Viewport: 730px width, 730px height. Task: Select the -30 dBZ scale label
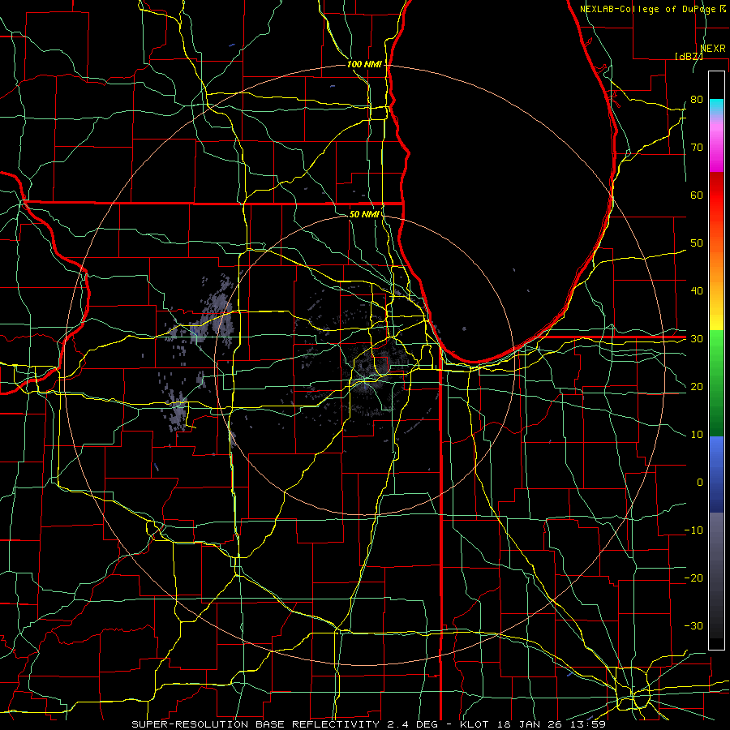693,625
